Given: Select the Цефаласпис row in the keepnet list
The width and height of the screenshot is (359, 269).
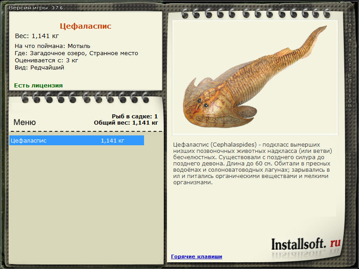Looking at the screenshot, I should point(77,140).
